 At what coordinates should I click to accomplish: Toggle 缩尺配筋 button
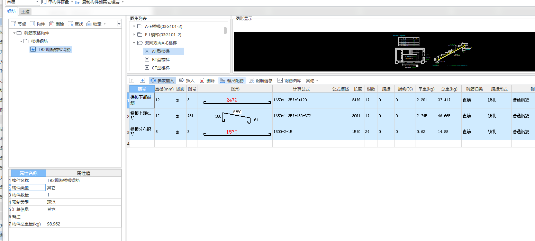(232, 80)
